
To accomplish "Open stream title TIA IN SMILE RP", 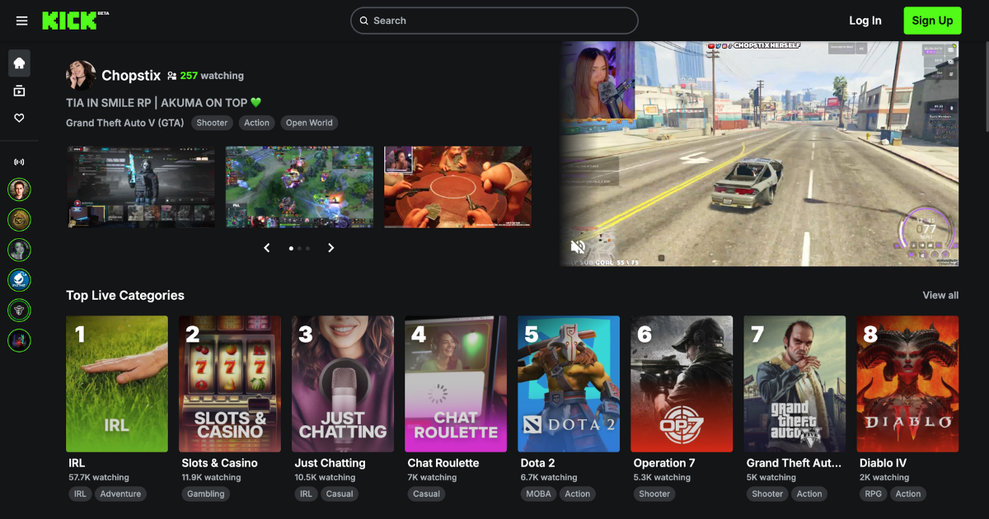I will tap(163, 103).
